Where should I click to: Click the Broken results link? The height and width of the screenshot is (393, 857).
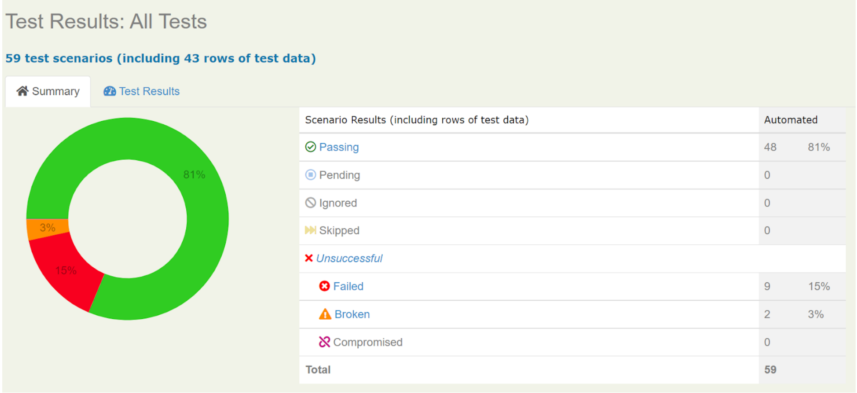click(x=352, y=314)
